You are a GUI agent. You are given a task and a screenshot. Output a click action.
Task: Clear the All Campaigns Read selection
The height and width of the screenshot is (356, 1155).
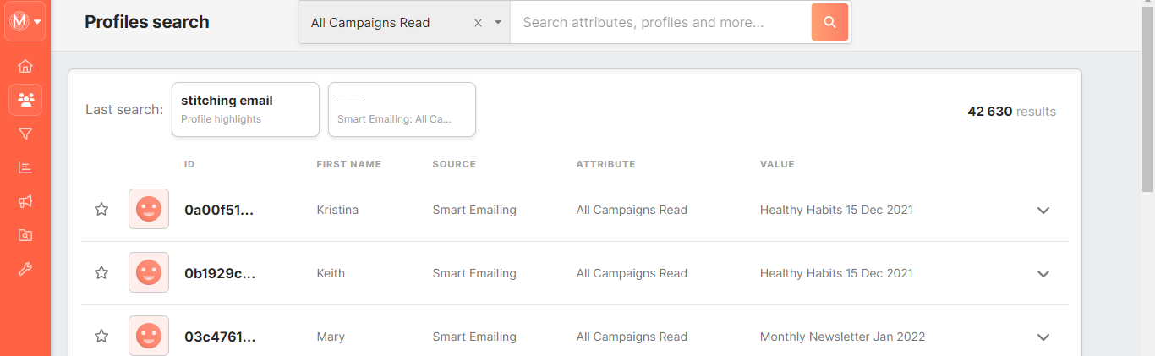tap(478, 23)
